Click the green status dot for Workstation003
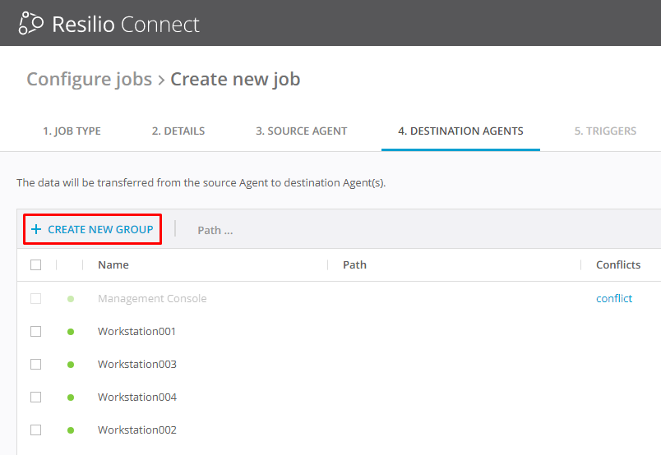This screenshot has width=661, height=455. (x=71, y=365)
